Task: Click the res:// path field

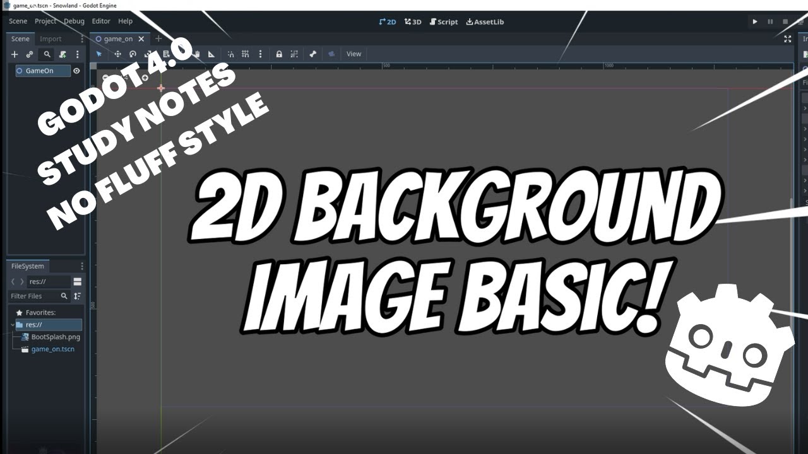Action: pos(49,282)
